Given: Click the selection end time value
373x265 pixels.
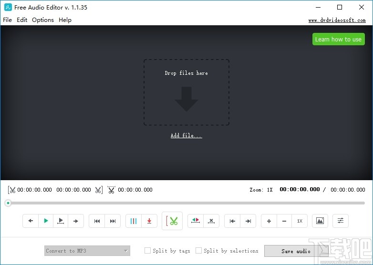Looking at the screenshot, I should click(73, 190).
